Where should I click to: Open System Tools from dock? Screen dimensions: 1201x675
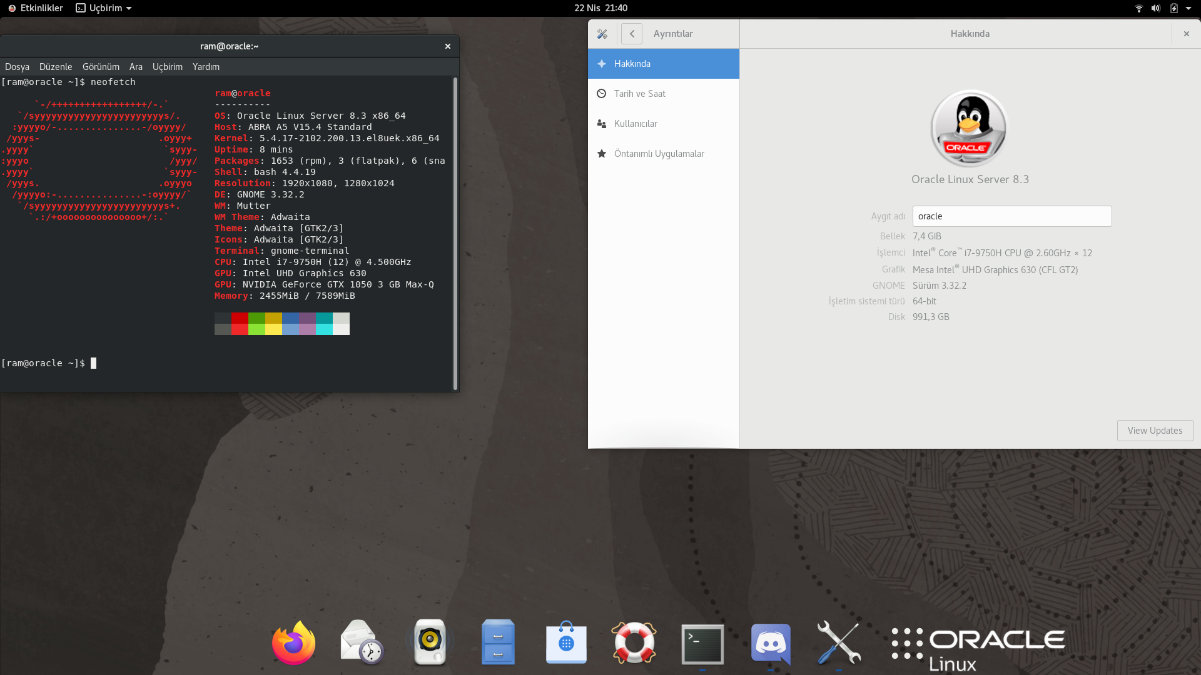(838, 643)
